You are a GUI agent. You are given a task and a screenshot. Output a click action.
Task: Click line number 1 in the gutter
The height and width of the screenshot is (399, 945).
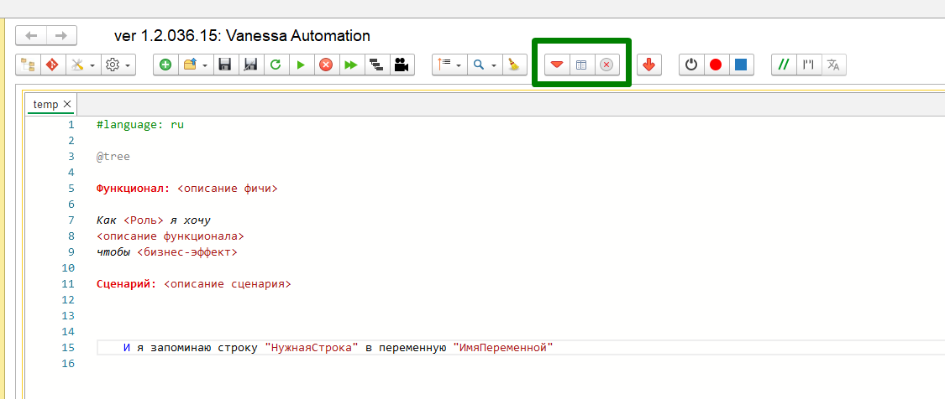click(x=71, y=125)
